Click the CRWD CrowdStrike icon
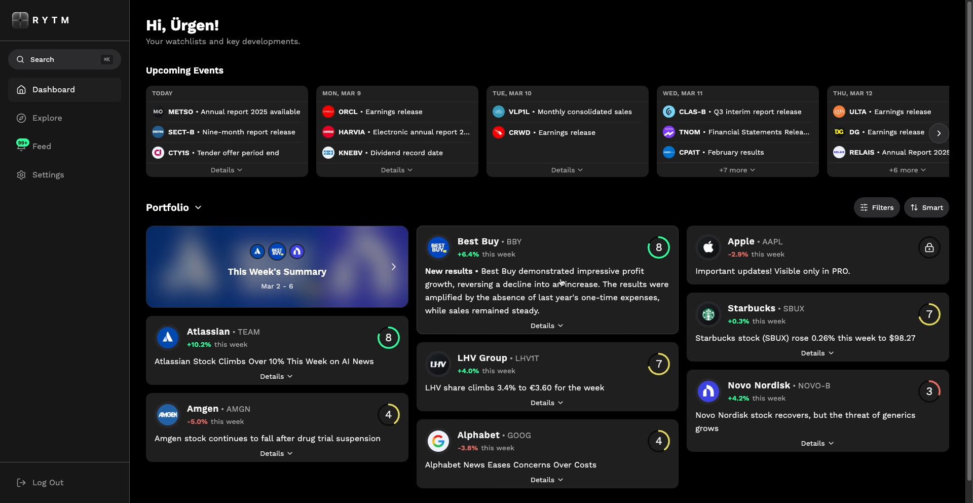 pos(499,132)
